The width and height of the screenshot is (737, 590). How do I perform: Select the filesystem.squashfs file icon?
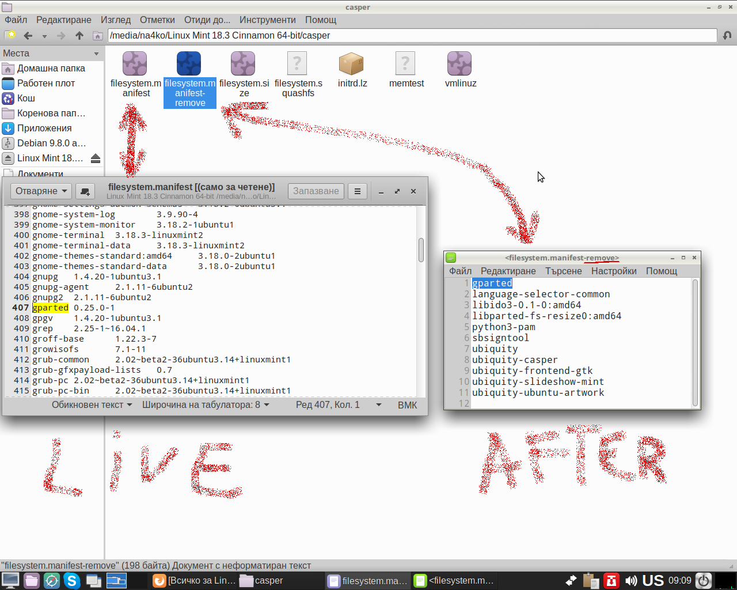point(297,63)
